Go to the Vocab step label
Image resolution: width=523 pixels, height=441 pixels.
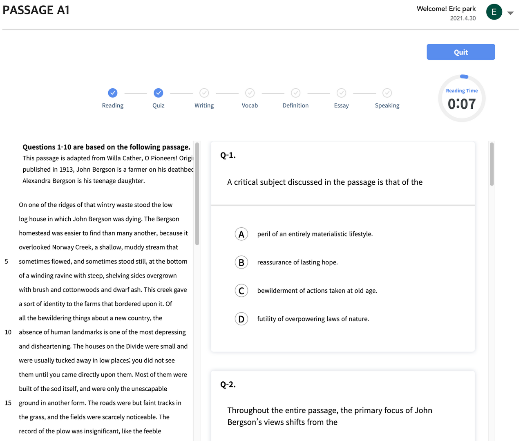[250, 105]
